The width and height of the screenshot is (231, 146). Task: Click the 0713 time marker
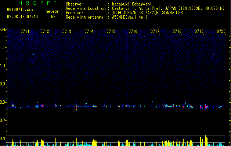tap(67, 31)
